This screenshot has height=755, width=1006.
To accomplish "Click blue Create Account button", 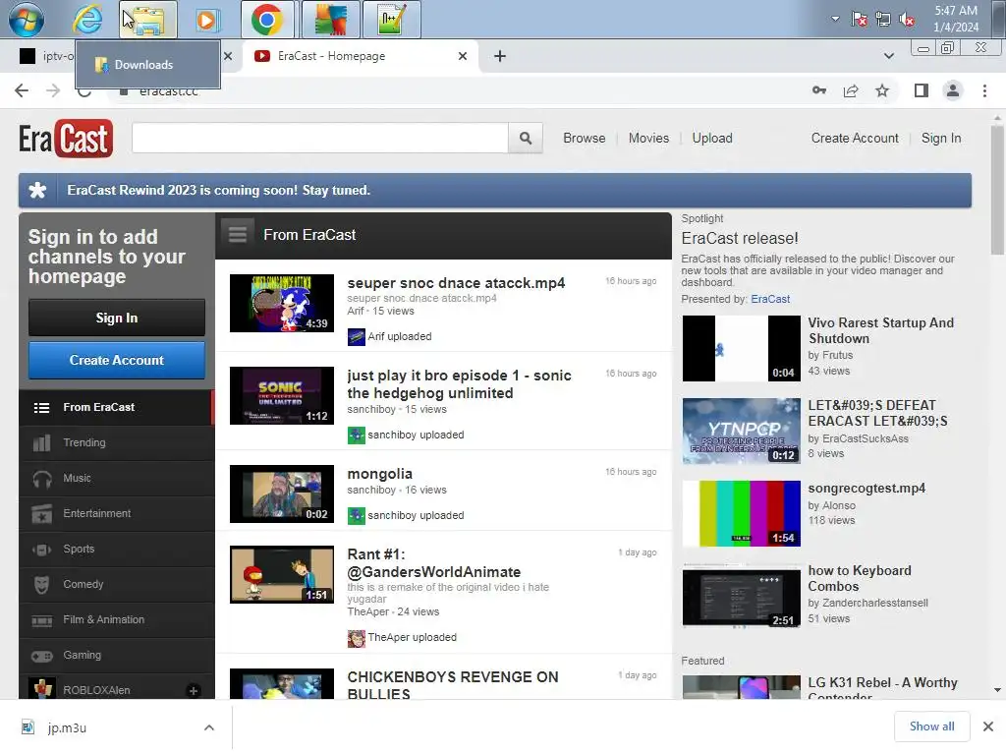I will pos(117,360).
